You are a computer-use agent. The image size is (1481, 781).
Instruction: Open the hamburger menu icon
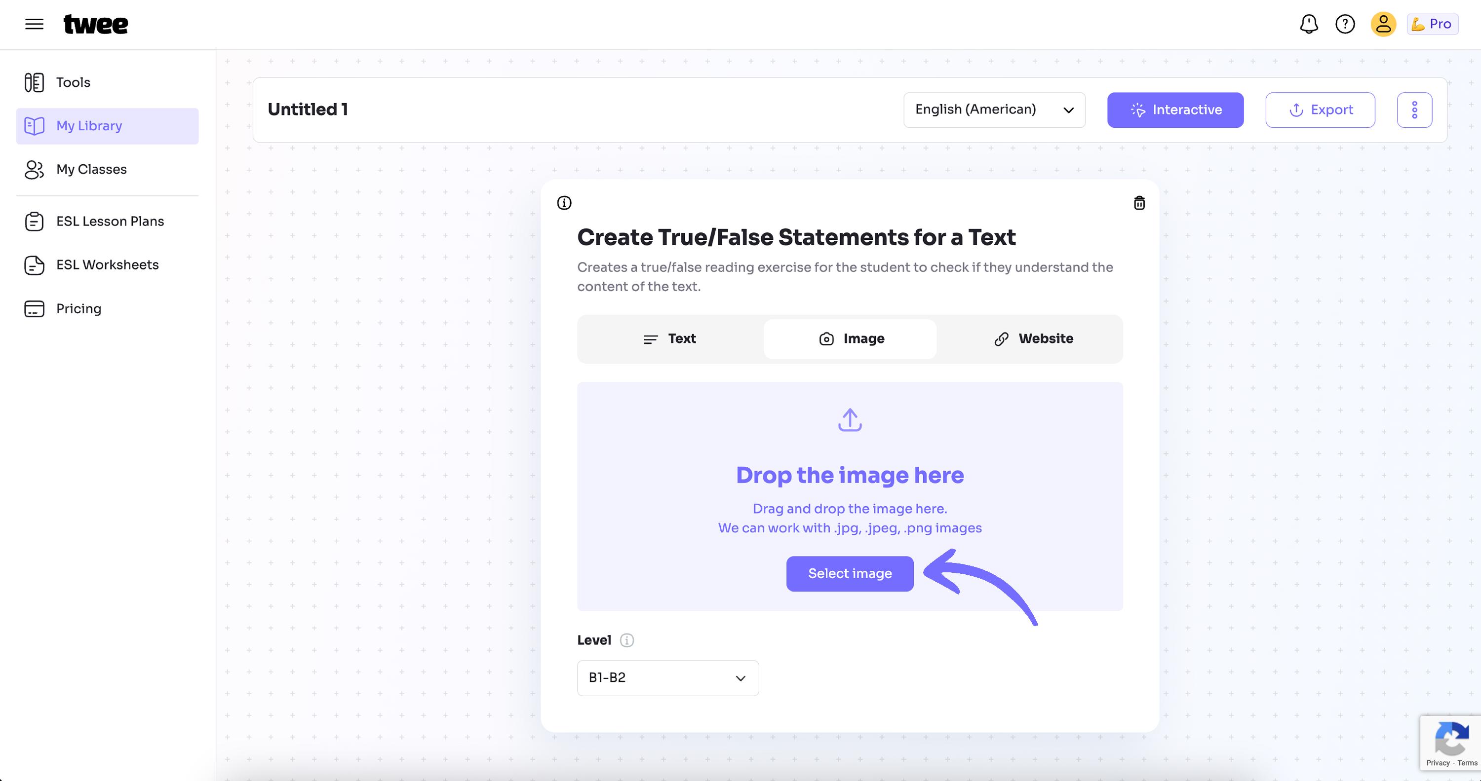[35, 24]
